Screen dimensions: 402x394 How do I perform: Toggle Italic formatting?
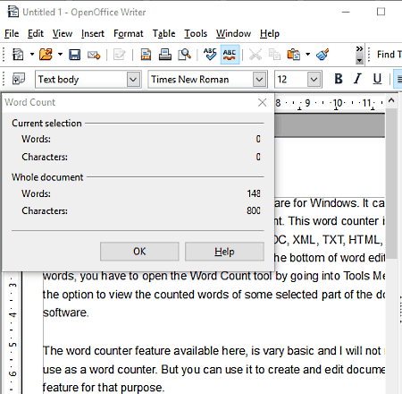tap(357, 80)
